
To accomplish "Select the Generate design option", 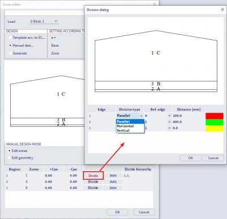I will [10, 53].
